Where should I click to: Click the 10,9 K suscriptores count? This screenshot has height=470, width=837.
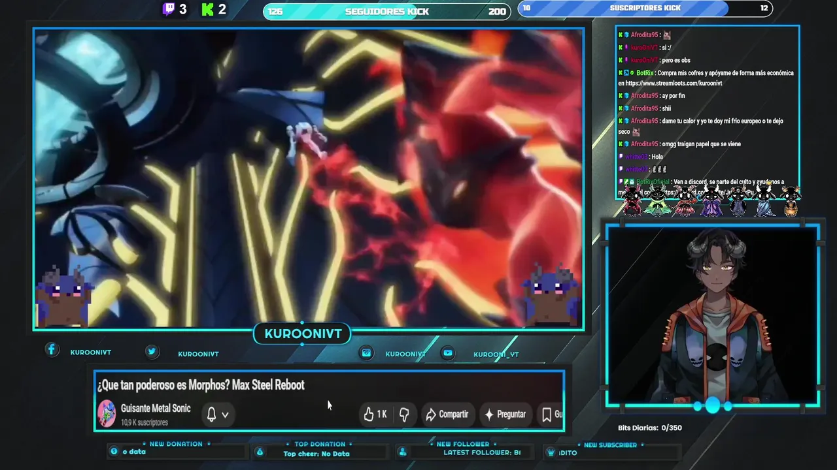145,422
